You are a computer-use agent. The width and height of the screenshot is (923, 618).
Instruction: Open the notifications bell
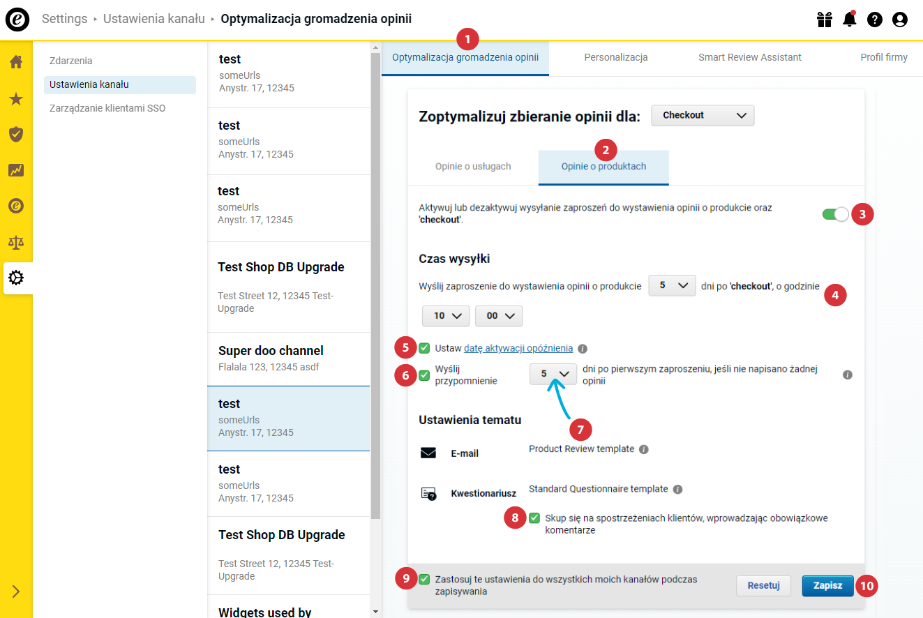tap(849, 20)
